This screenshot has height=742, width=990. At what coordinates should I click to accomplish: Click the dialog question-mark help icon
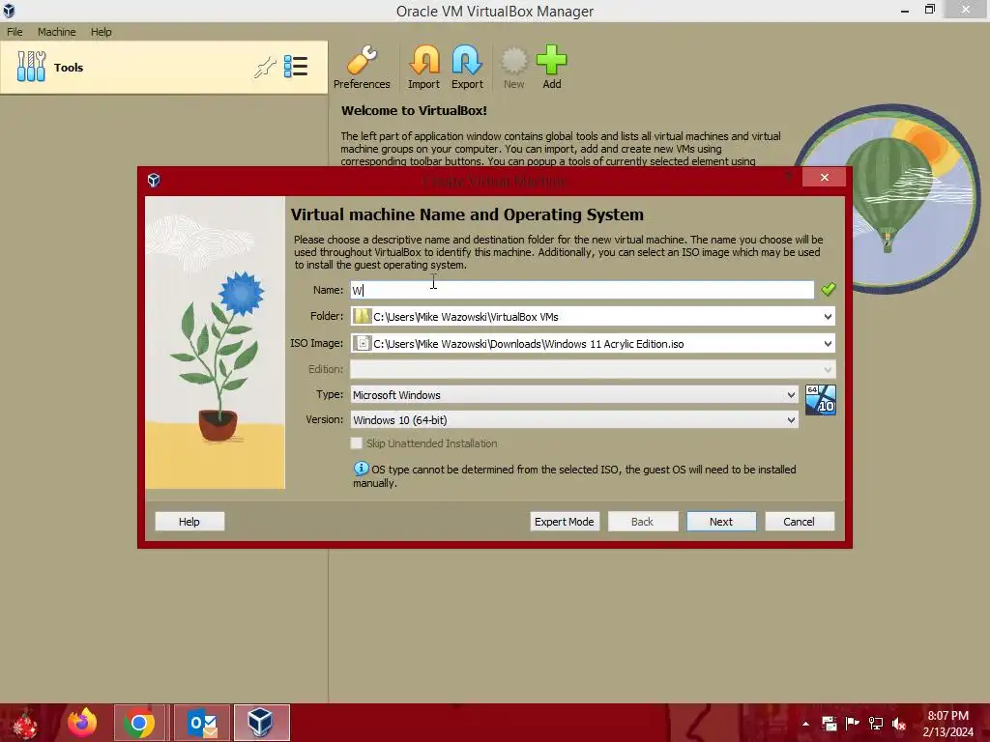coord(789,178)
